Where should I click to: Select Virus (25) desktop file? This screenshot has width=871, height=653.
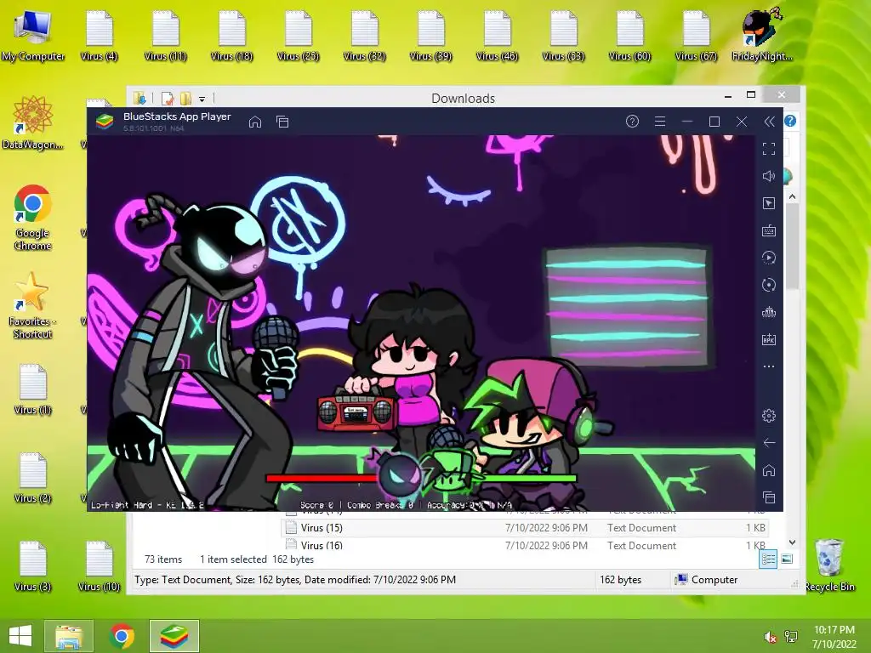pos(298,34)
